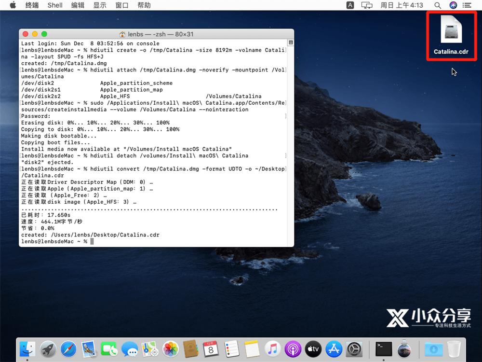Open the App Store
The image size is (482, 362).
(x=333, y=349)
